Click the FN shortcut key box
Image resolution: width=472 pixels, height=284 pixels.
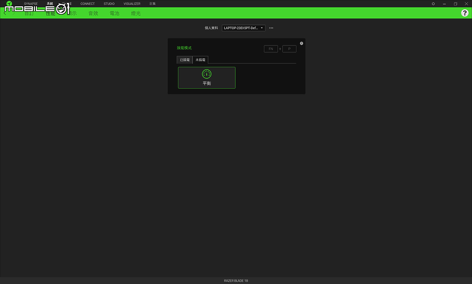point(270,49)
